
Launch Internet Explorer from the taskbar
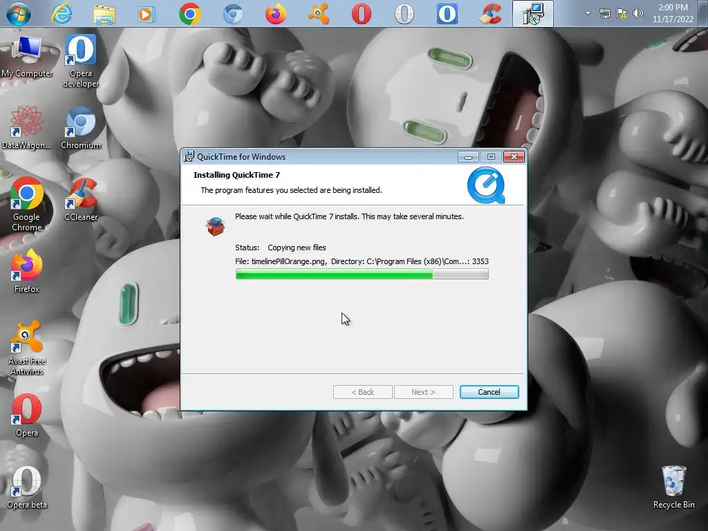click(x=62, y=14)
